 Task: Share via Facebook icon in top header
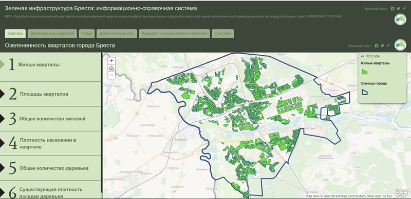393,9
